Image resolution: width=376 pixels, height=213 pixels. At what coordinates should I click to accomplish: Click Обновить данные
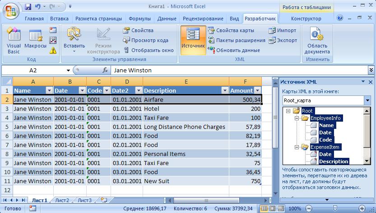point(234,50)
